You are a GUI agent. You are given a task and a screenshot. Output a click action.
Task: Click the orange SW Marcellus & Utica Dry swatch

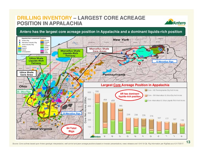point(146,95)
